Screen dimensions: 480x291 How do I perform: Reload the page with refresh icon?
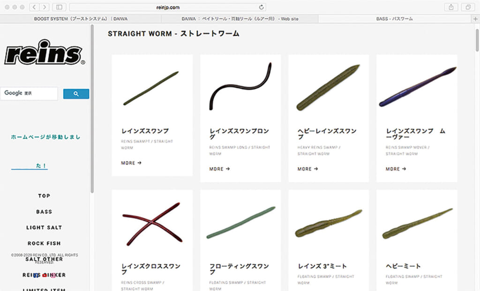pyautogui.click(x=261, y=7)
